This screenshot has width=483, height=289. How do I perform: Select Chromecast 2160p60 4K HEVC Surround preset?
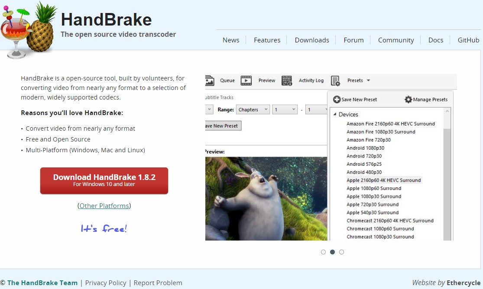click(390, 221)
